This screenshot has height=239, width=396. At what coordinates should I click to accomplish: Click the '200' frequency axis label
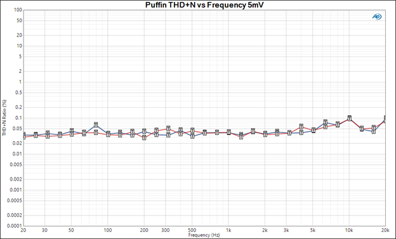coord(144,230)
